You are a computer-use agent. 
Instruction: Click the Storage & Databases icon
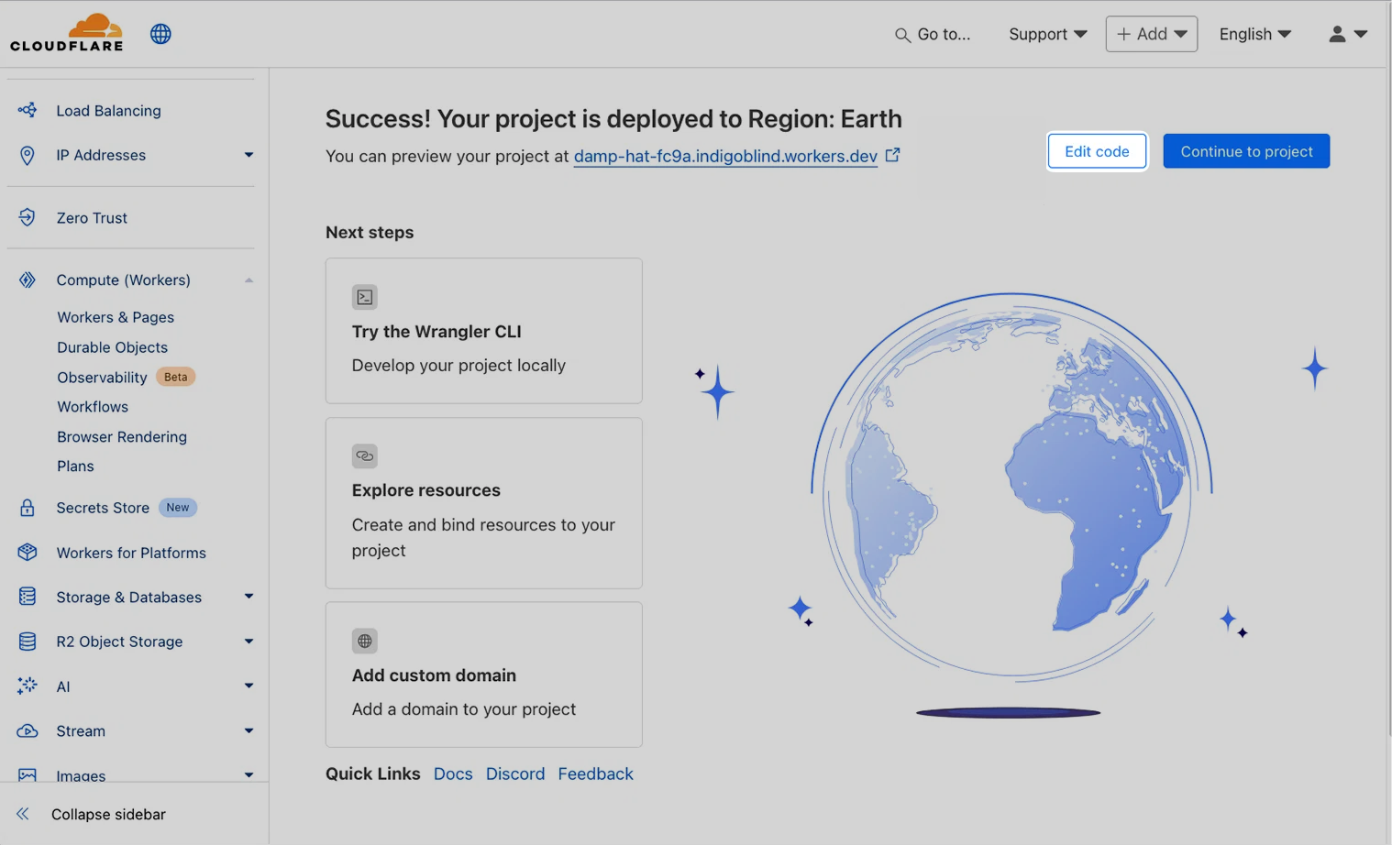(28, 597)
